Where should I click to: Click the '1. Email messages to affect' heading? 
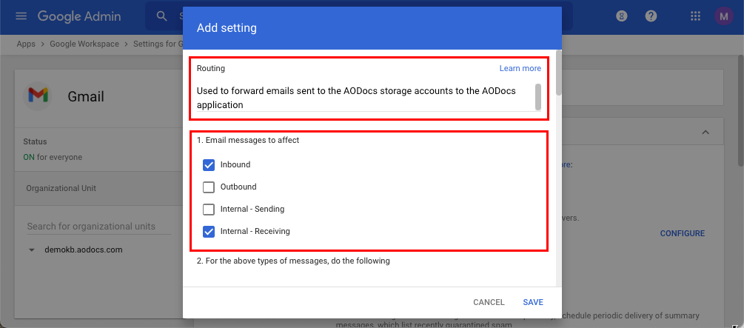coord(248,141)
